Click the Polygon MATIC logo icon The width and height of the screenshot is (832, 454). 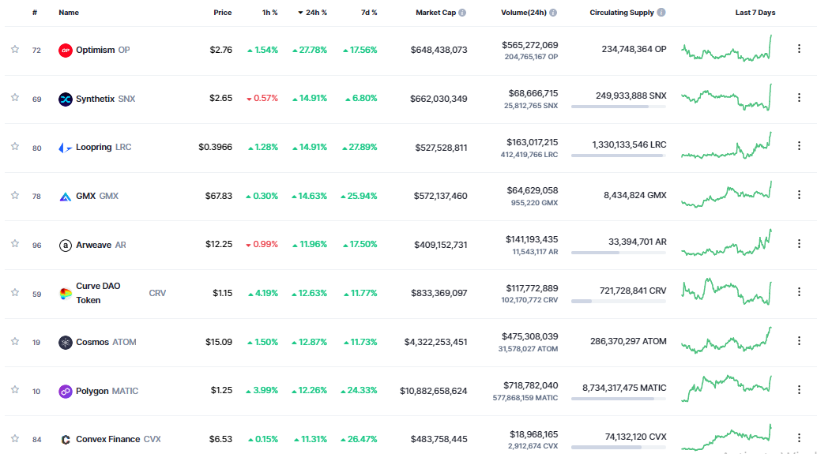[x=66, y=392]
